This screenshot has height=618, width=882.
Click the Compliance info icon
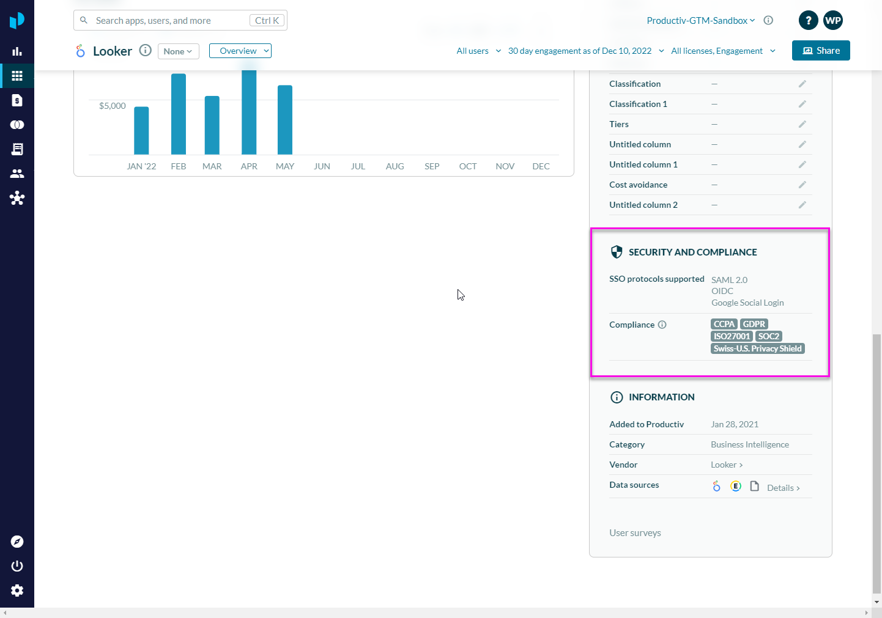tap(662, 325)
